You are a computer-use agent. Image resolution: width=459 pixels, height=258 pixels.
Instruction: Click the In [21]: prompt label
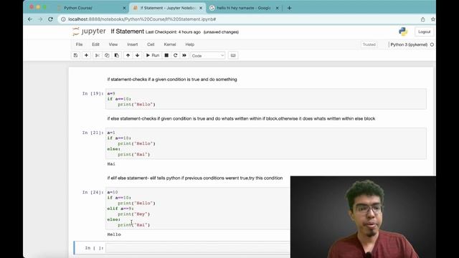click(x=93, y=133)
